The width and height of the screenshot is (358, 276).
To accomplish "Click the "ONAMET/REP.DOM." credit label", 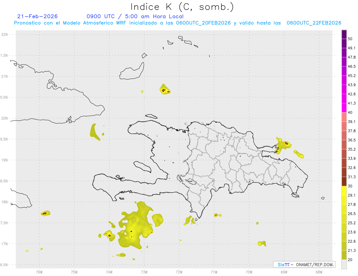I will pos(315,264).
